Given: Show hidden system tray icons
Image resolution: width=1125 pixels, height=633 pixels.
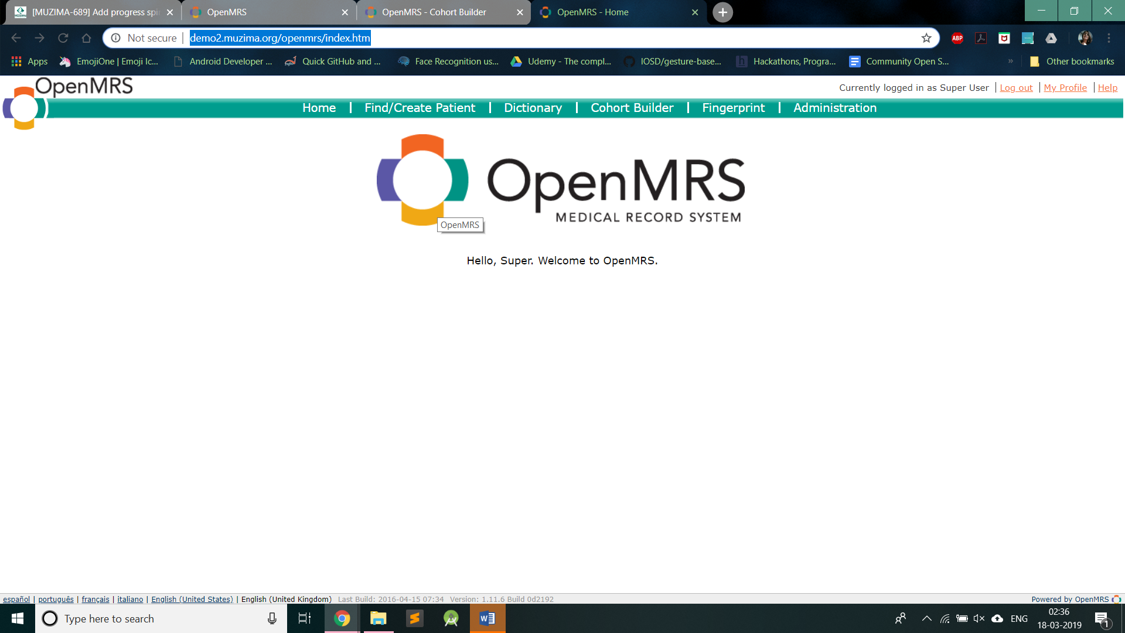Looking at the screenshot, I should pyautogui.click(x=926, y=618).
